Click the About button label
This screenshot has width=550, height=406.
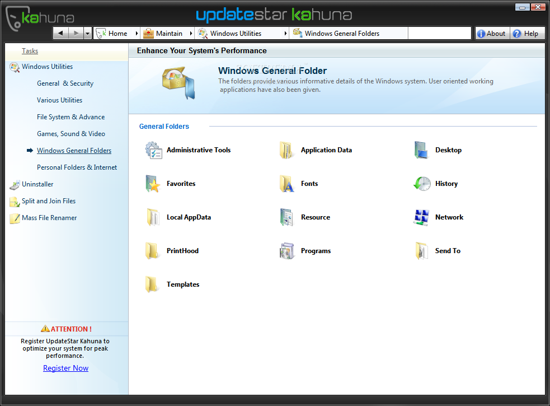point(496,34)
